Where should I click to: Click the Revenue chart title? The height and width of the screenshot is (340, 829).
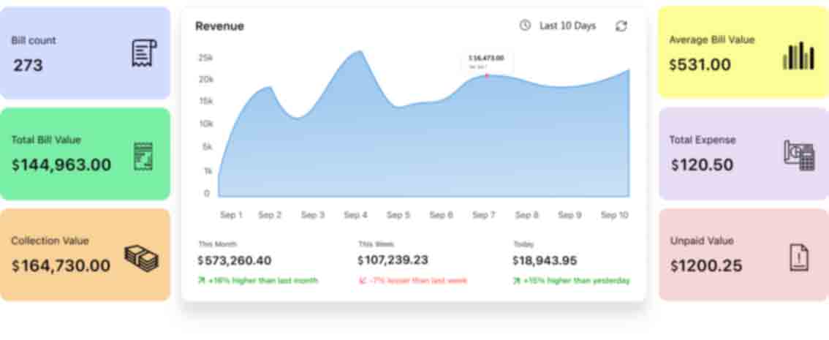(x=219, y=26)
